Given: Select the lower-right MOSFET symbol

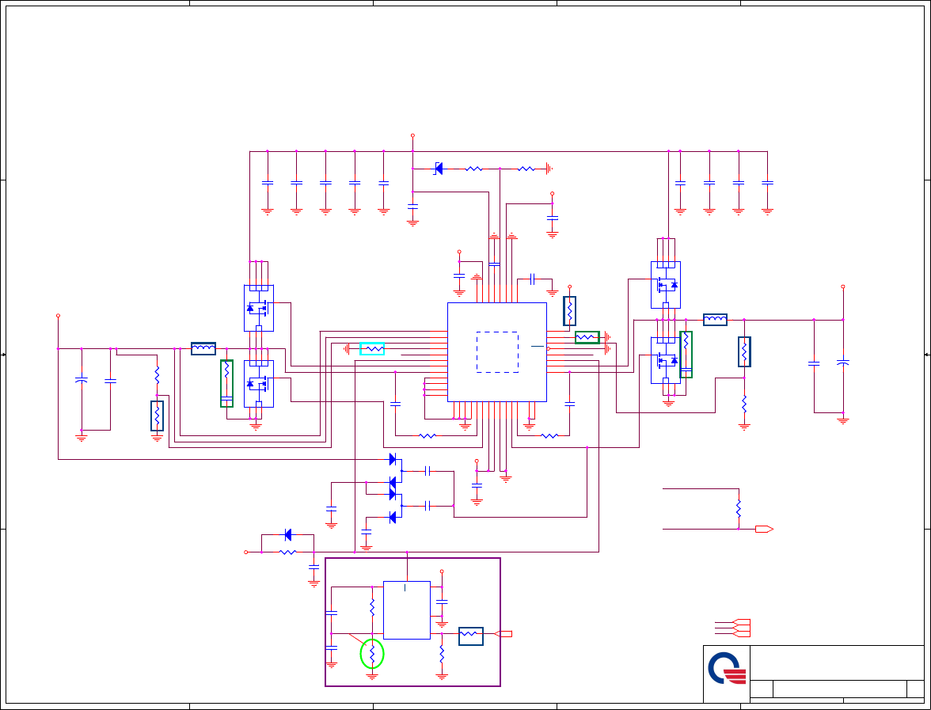Looking at the screenshot, I should click(x=666, y=360).
